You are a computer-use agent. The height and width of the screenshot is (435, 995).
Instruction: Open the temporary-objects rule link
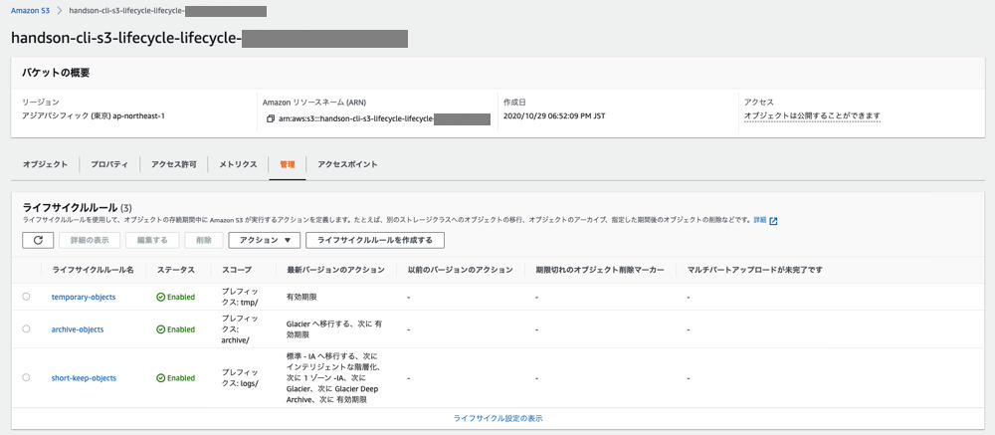point(86,297)
